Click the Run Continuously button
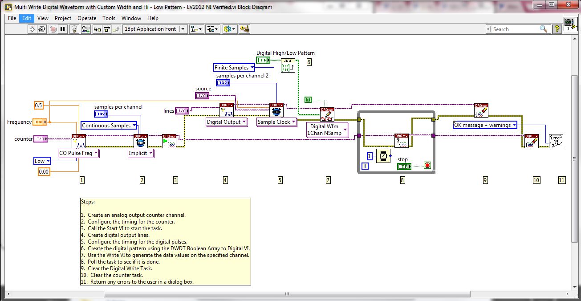 pyautogui.click(x=42, y=29)
